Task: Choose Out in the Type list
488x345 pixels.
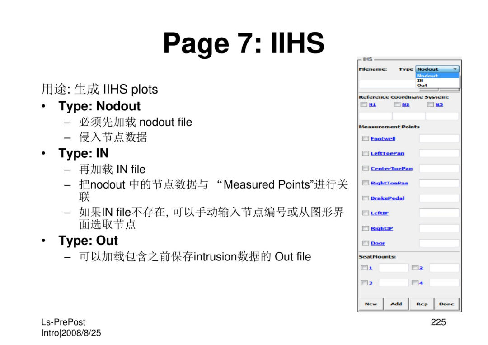Action: [437, 85]
